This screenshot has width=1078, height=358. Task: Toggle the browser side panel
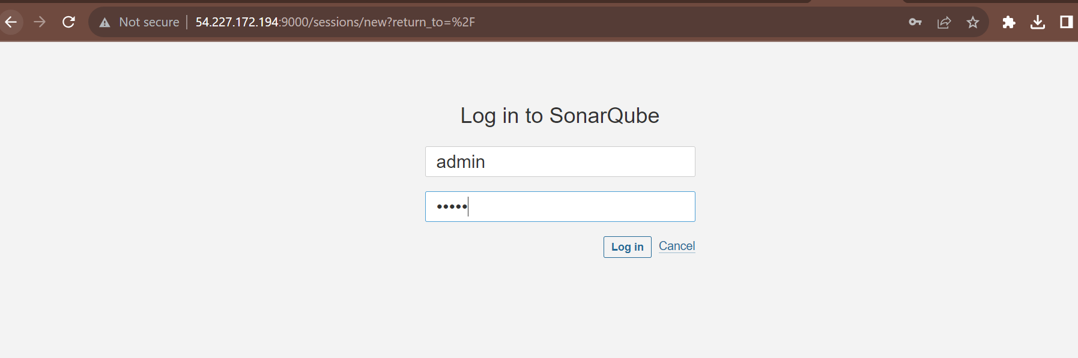point(1067,22)
